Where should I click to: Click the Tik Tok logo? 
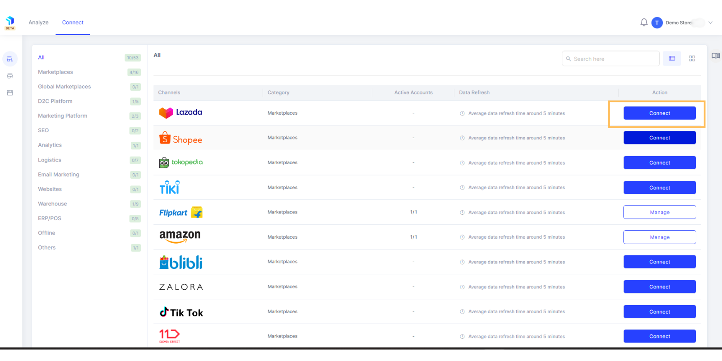pos(181,312)
